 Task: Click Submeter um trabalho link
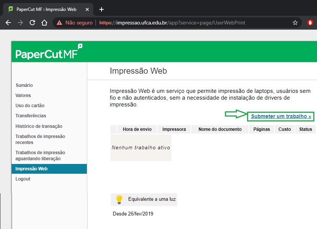(281, 117)
